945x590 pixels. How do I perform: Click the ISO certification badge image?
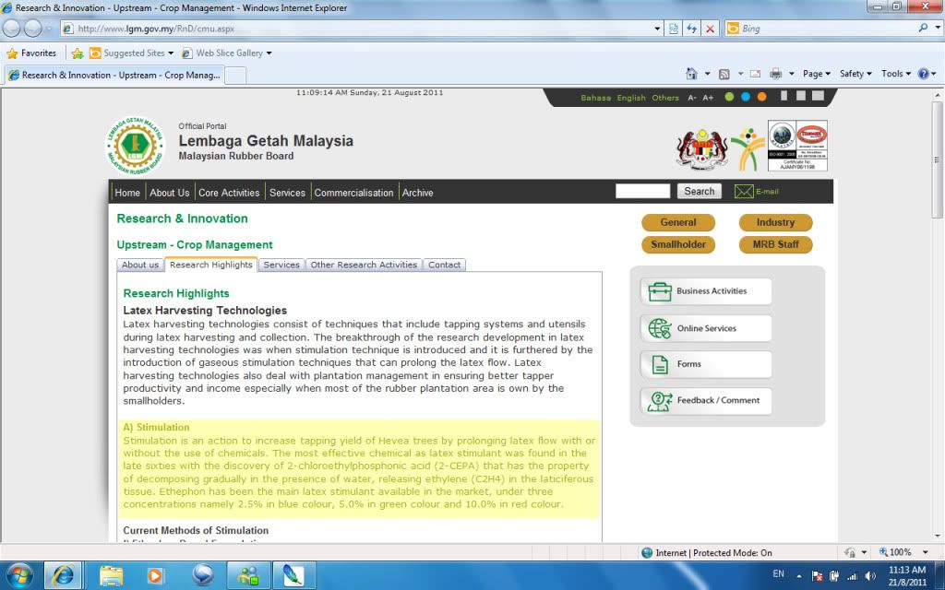797,145
